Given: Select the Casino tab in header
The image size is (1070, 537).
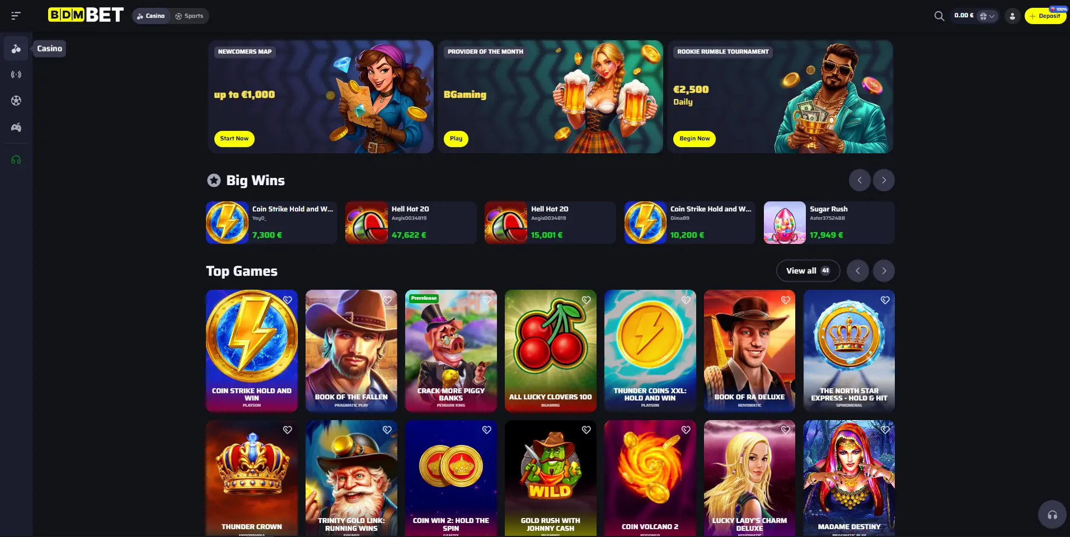Looking at the screenshot, I should pyautogui.click(x=151, y=16).
